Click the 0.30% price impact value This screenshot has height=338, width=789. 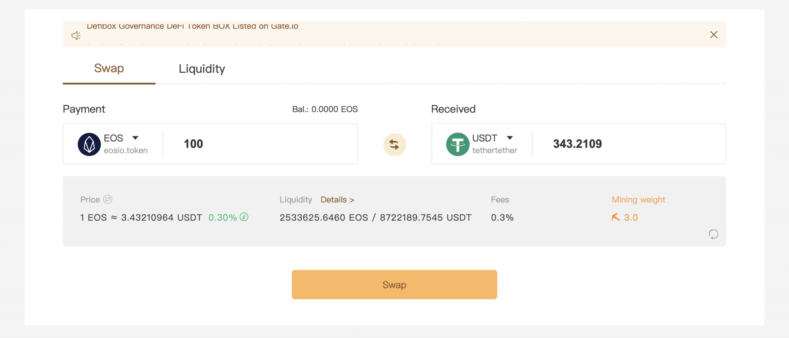[x=222, y=218]
